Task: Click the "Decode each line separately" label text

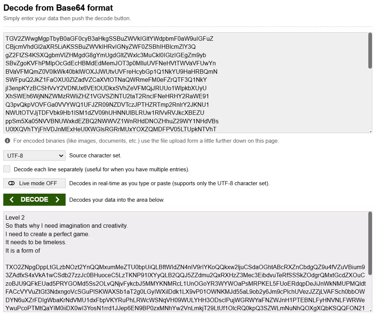Action: [102, 169]
